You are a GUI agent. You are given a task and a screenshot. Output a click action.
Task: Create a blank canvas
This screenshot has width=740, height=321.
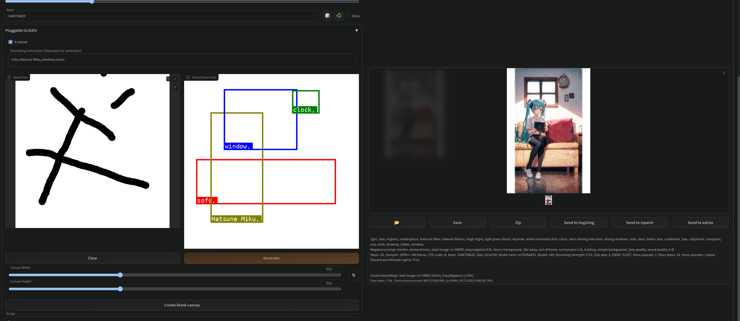(182, 305)
